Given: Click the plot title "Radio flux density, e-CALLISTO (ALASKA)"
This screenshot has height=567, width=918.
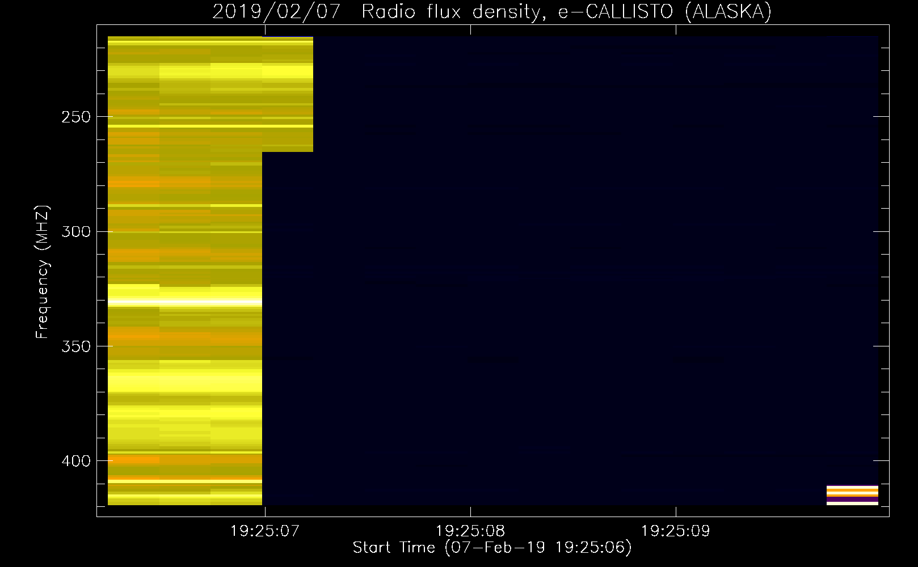Looking at the screenshot, I should 567,11.
